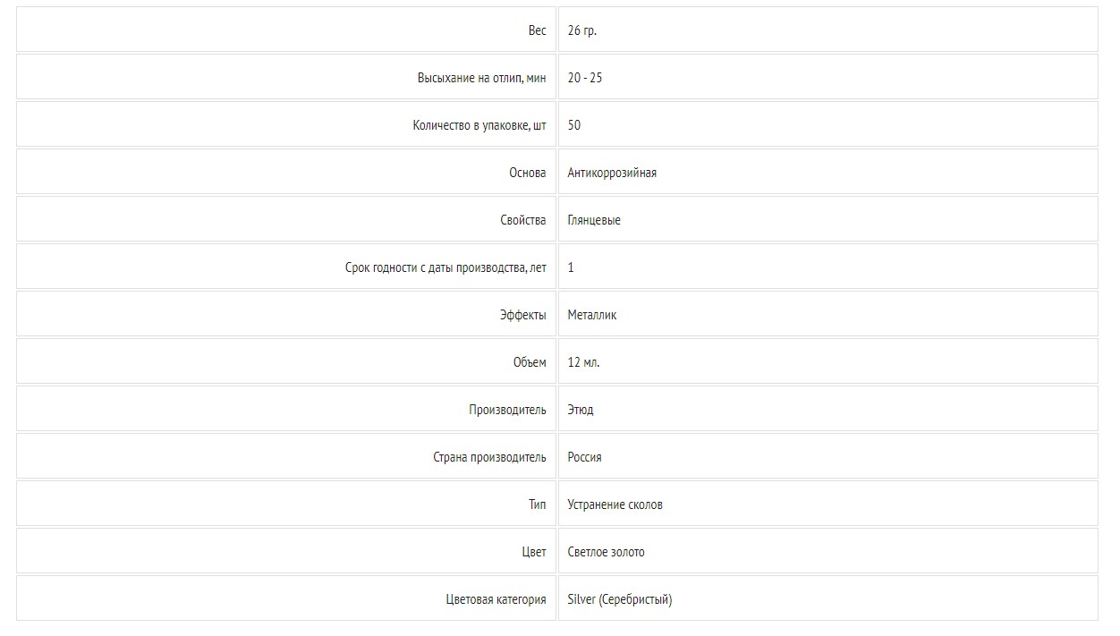Click the "Свойства" row label
The width and height of the screenshot is (1120, 636).
[522, 220]
